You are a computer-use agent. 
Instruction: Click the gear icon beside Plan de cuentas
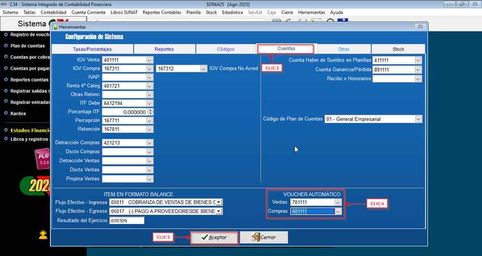point(5,46)
